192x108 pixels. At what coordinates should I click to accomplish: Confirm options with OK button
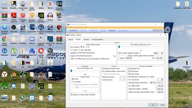(x=153, y=105)
